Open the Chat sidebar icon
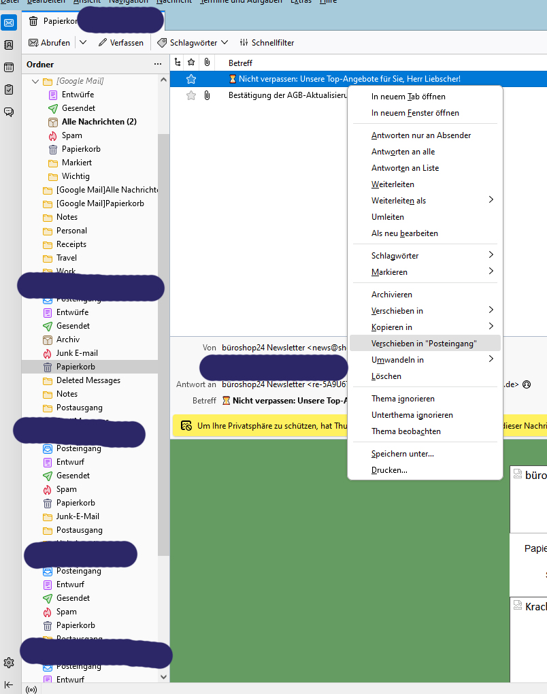This screenshot has height=694, width=547. (9, 112)
